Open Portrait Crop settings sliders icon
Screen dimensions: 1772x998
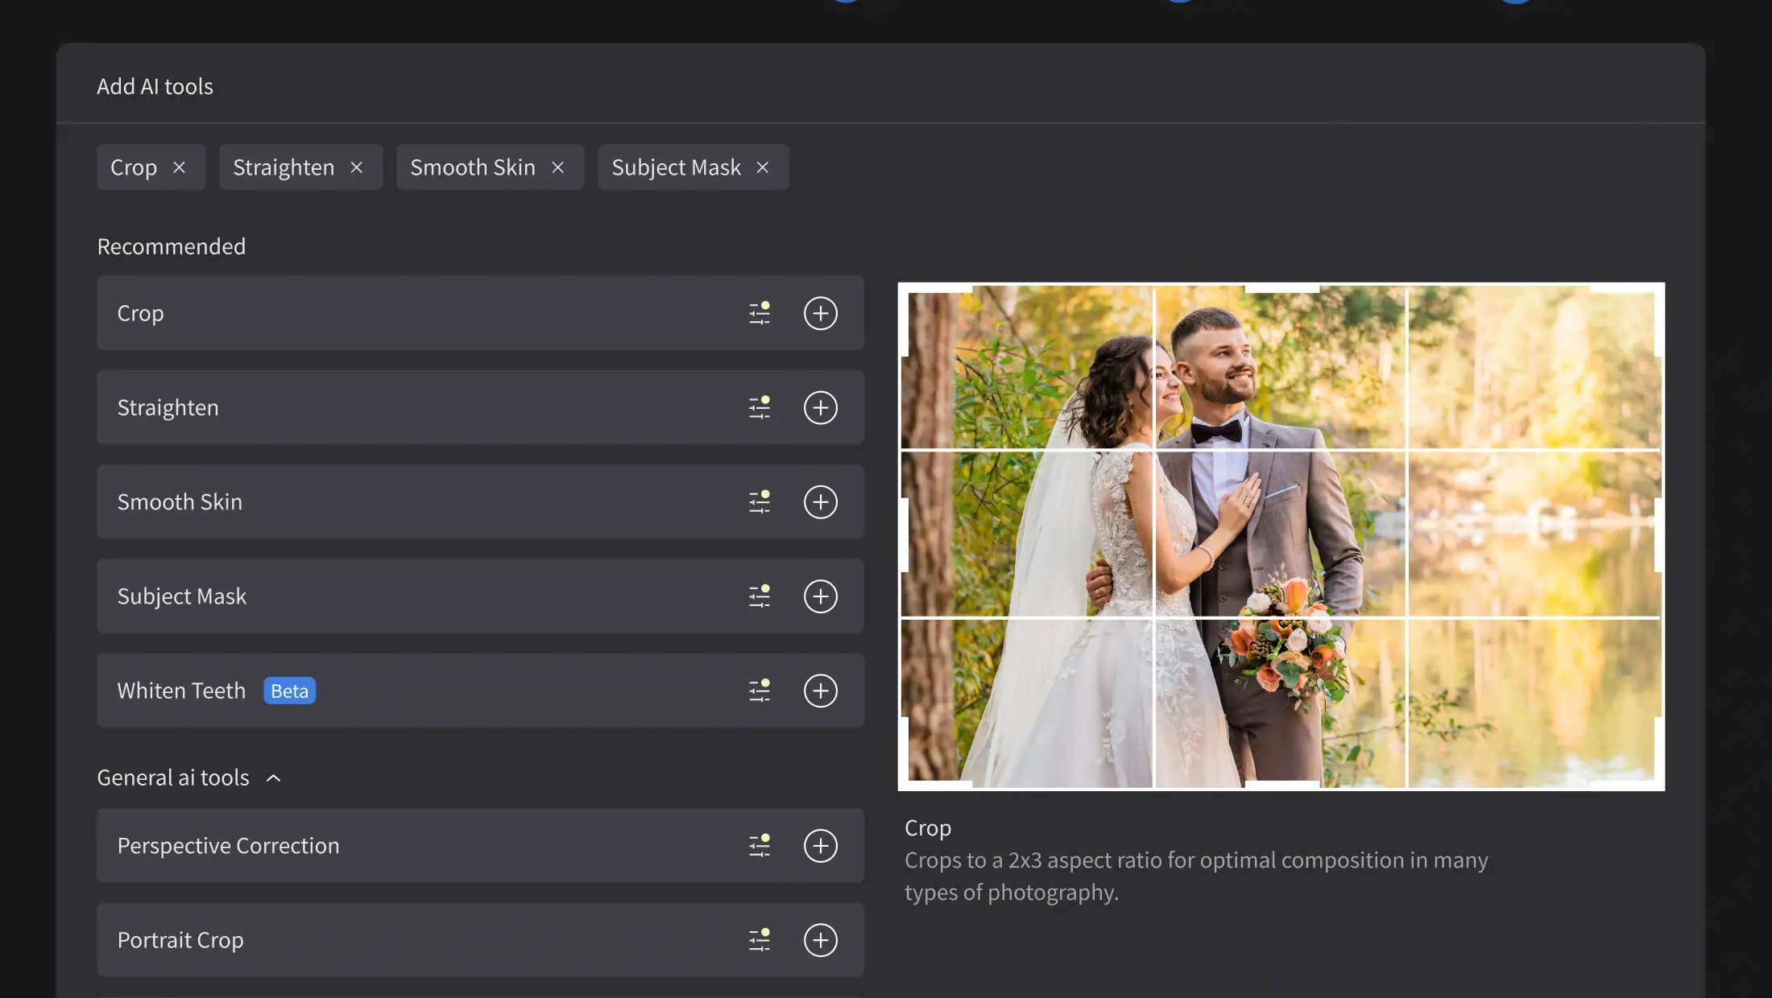[x=760, y=940]
